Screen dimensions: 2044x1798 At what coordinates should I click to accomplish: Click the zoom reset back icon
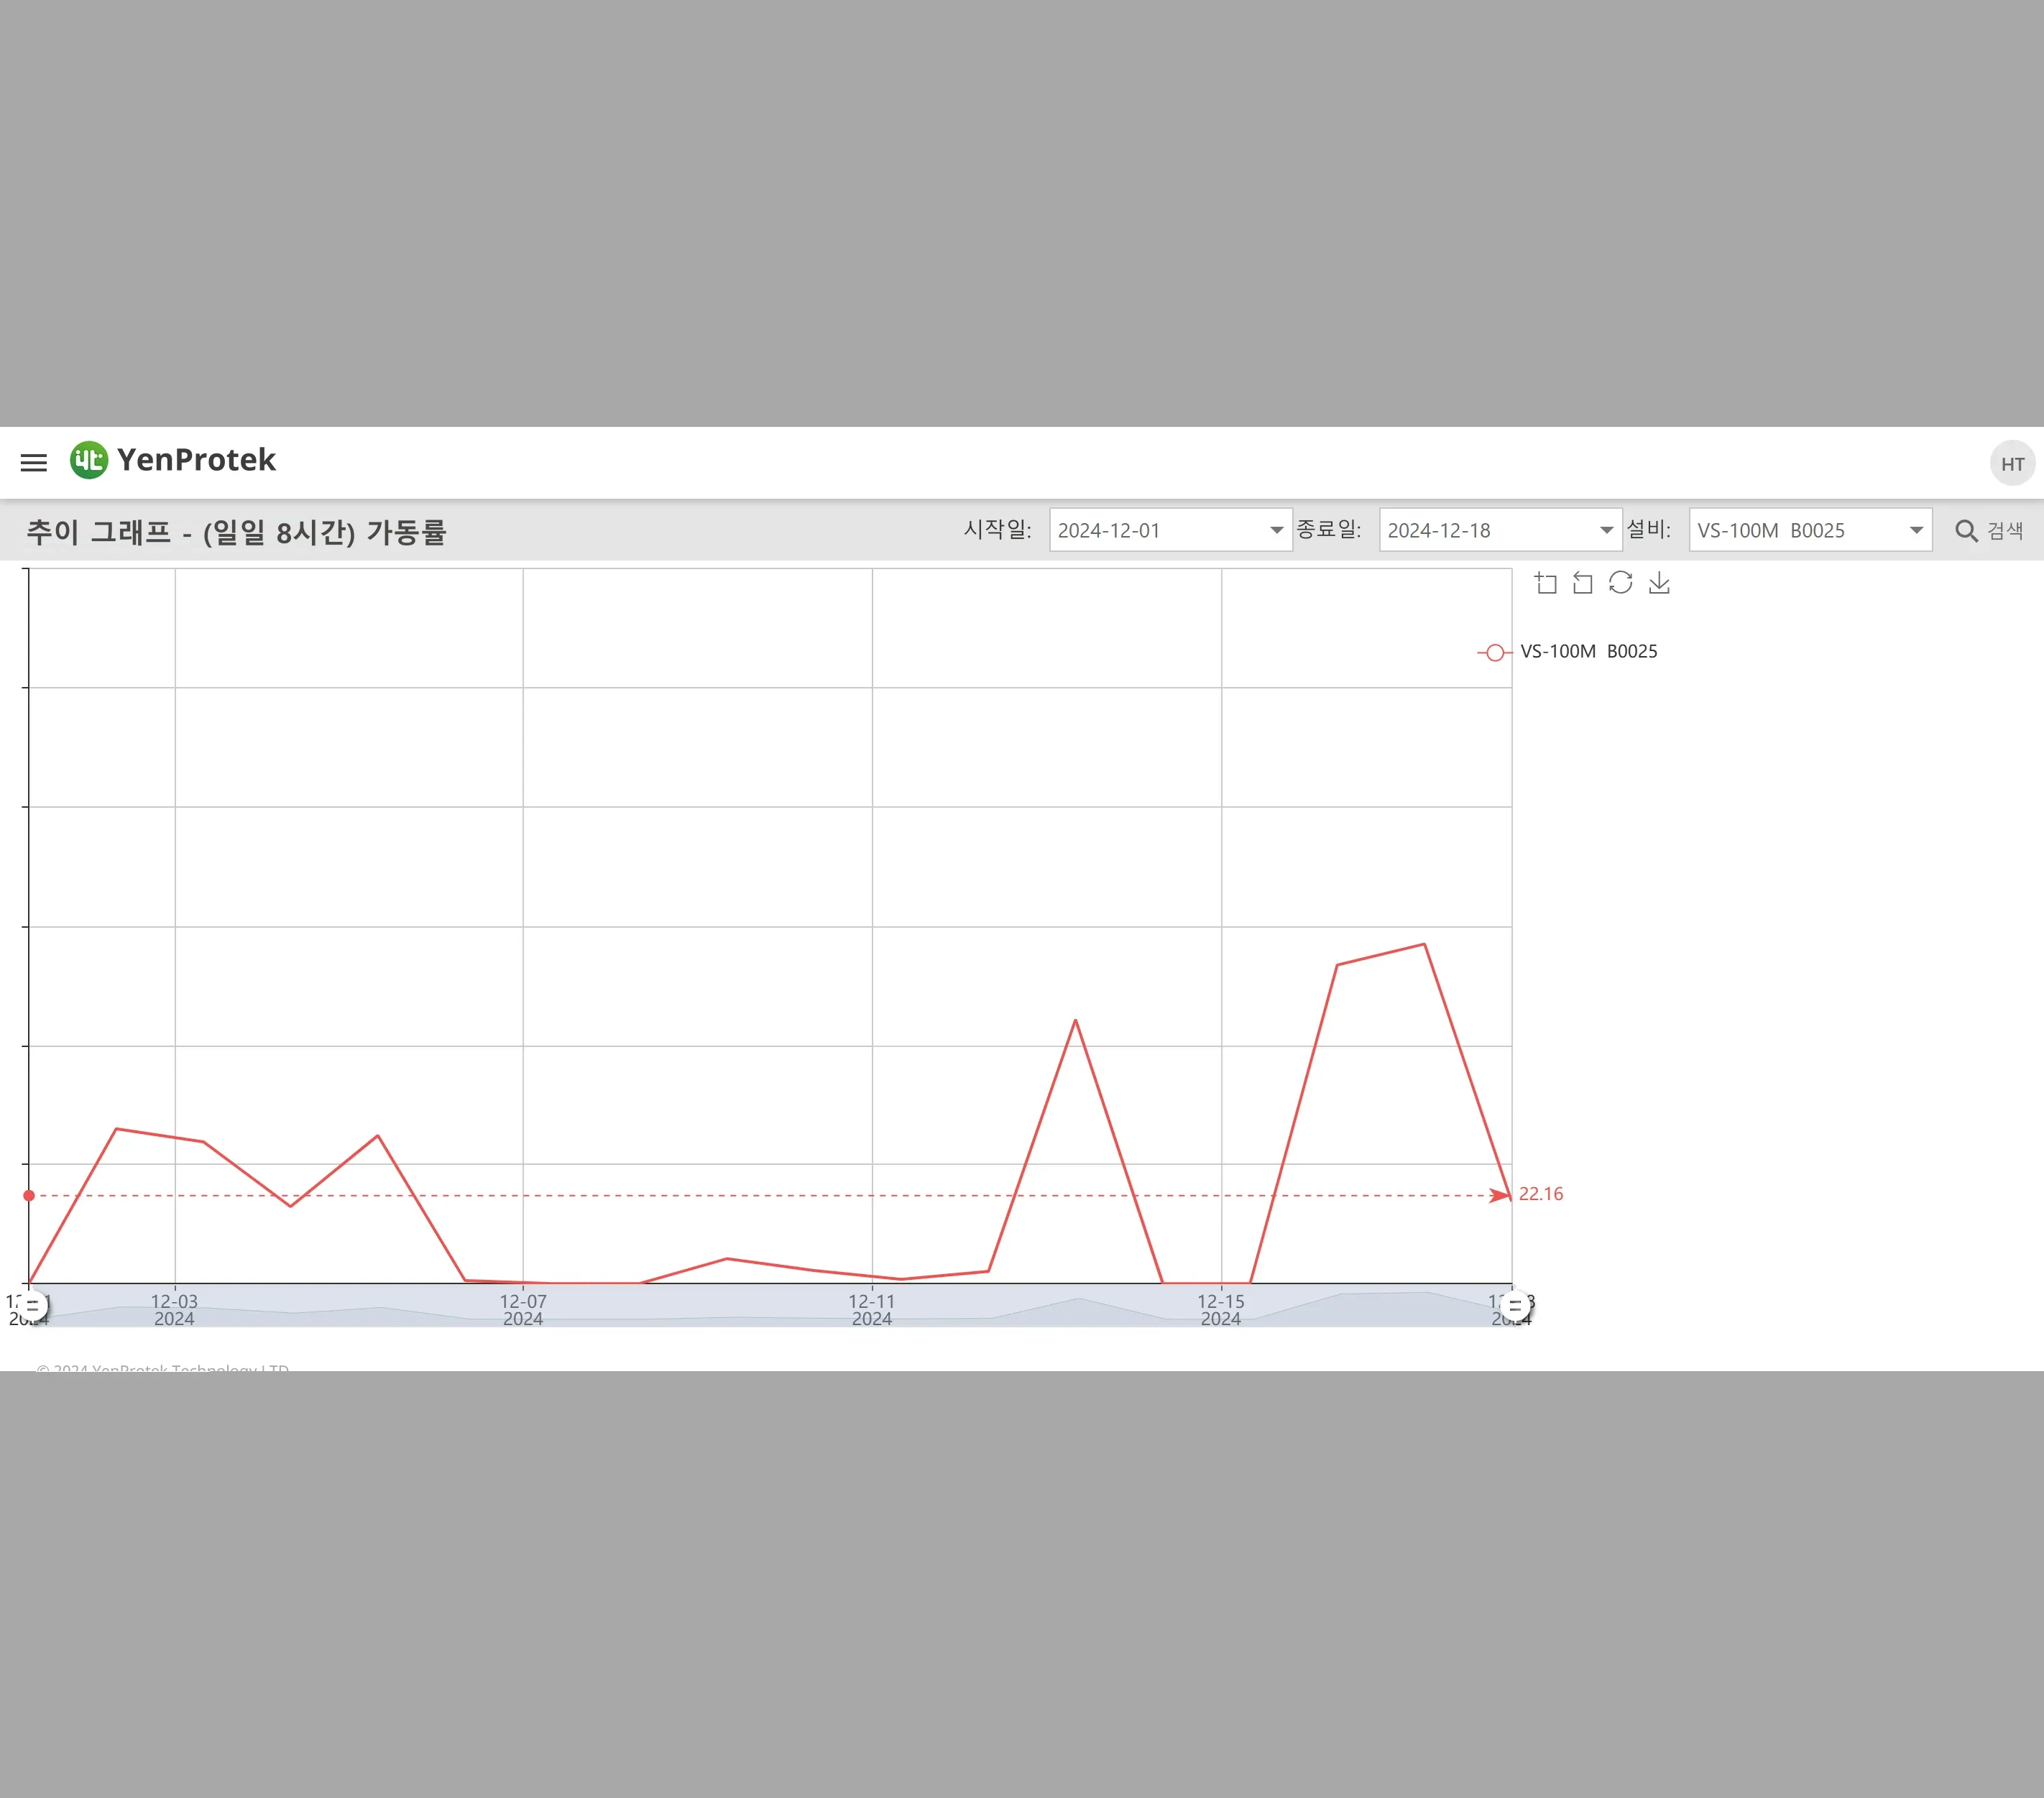pos(1583,583)
